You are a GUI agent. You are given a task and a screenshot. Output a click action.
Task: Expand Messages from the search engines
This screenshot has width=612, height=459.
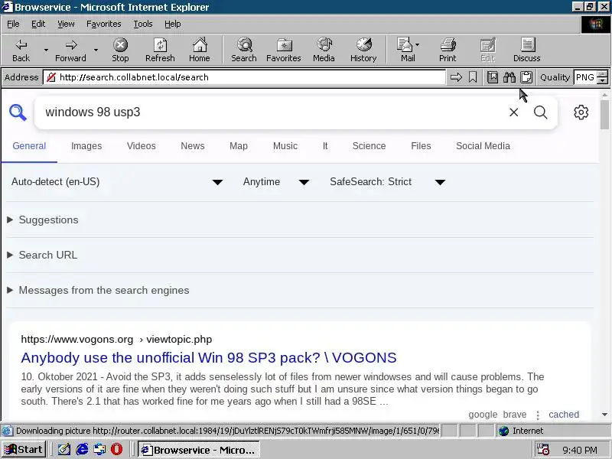click(99, 291)
